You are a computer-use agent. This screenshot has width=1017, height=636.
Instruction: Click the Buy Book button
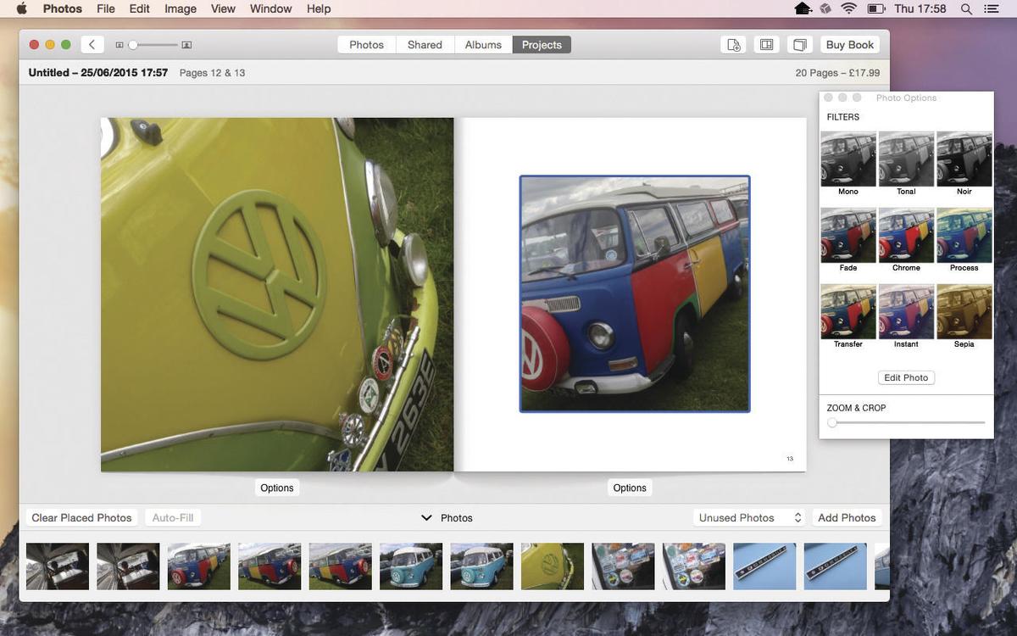coord(849,45)
